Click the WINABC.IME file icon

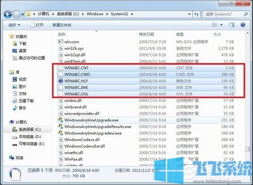click(60, 88)
